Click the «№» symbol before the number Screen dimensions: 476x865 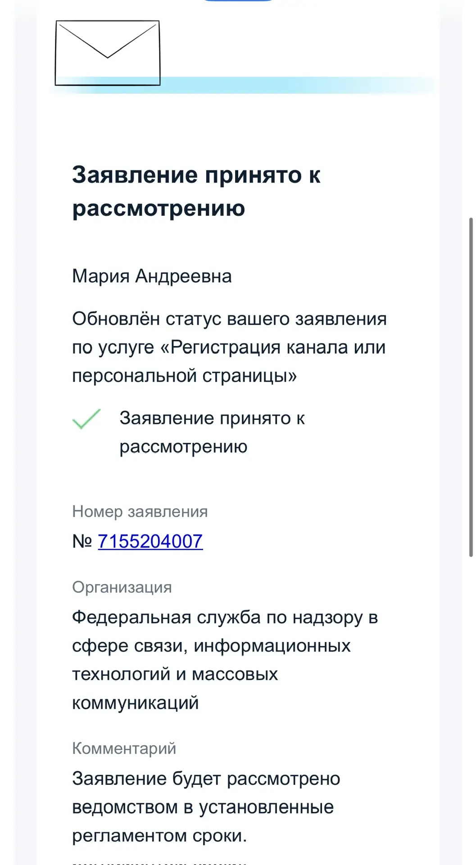pyautogui.click(x=82, y=541)
